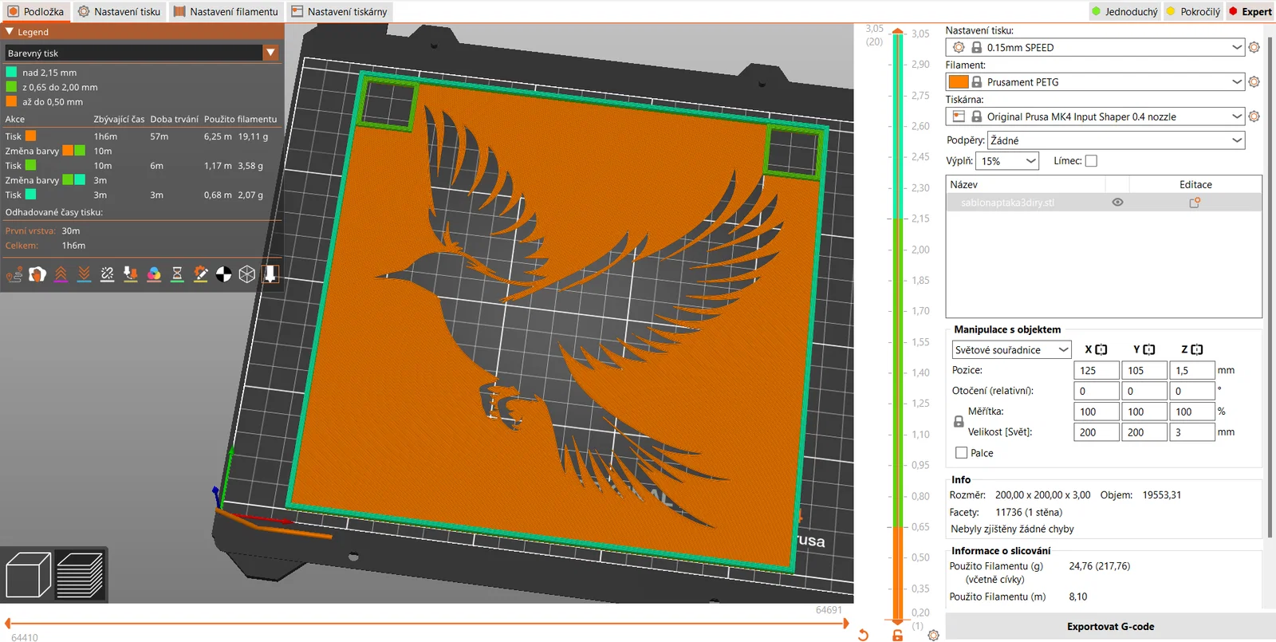Select Expert mode
Screen dimensions: 1276x642
tap(1250, 11)
